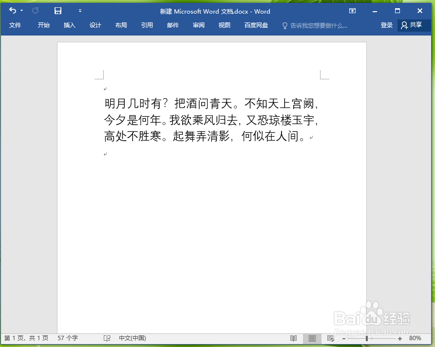Maximize the Word window

click(397, 11)
